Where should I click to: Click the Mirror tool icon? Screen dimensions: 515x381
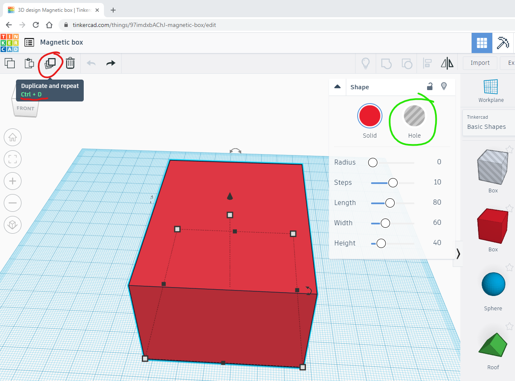point(447,63)
